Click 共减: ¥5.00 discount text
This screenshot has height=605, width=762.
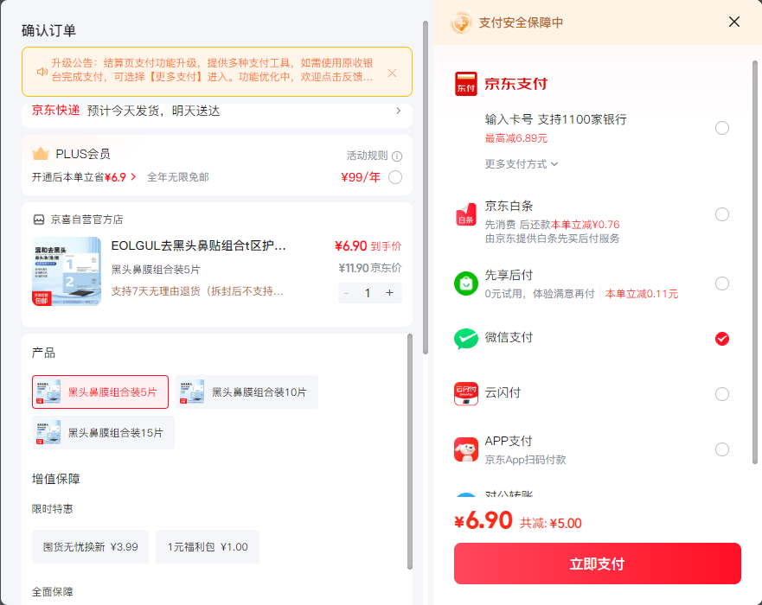pyautogui.click(x=551, y=524)
